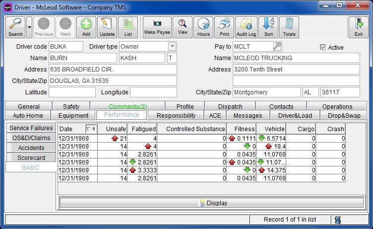Select the Scorecard side tab
This screenshot has width=373, height=229.
(x=31, y=158)
